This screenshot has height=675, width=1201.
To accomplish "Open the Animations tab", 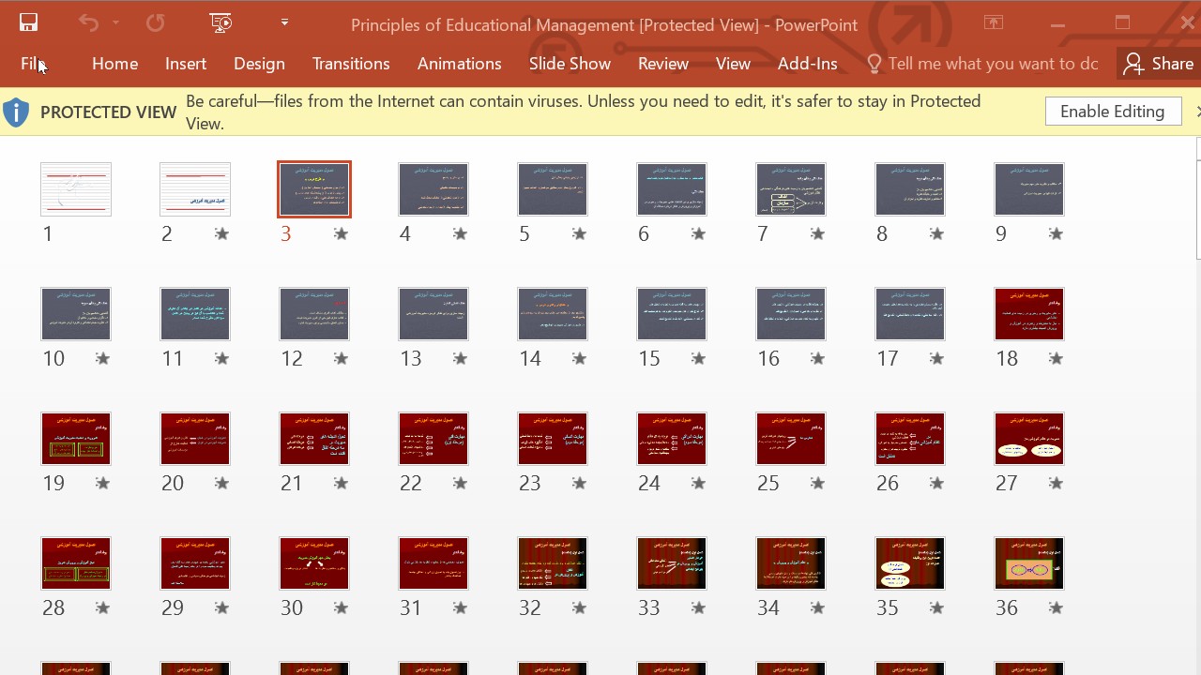I will coord(459,64).
